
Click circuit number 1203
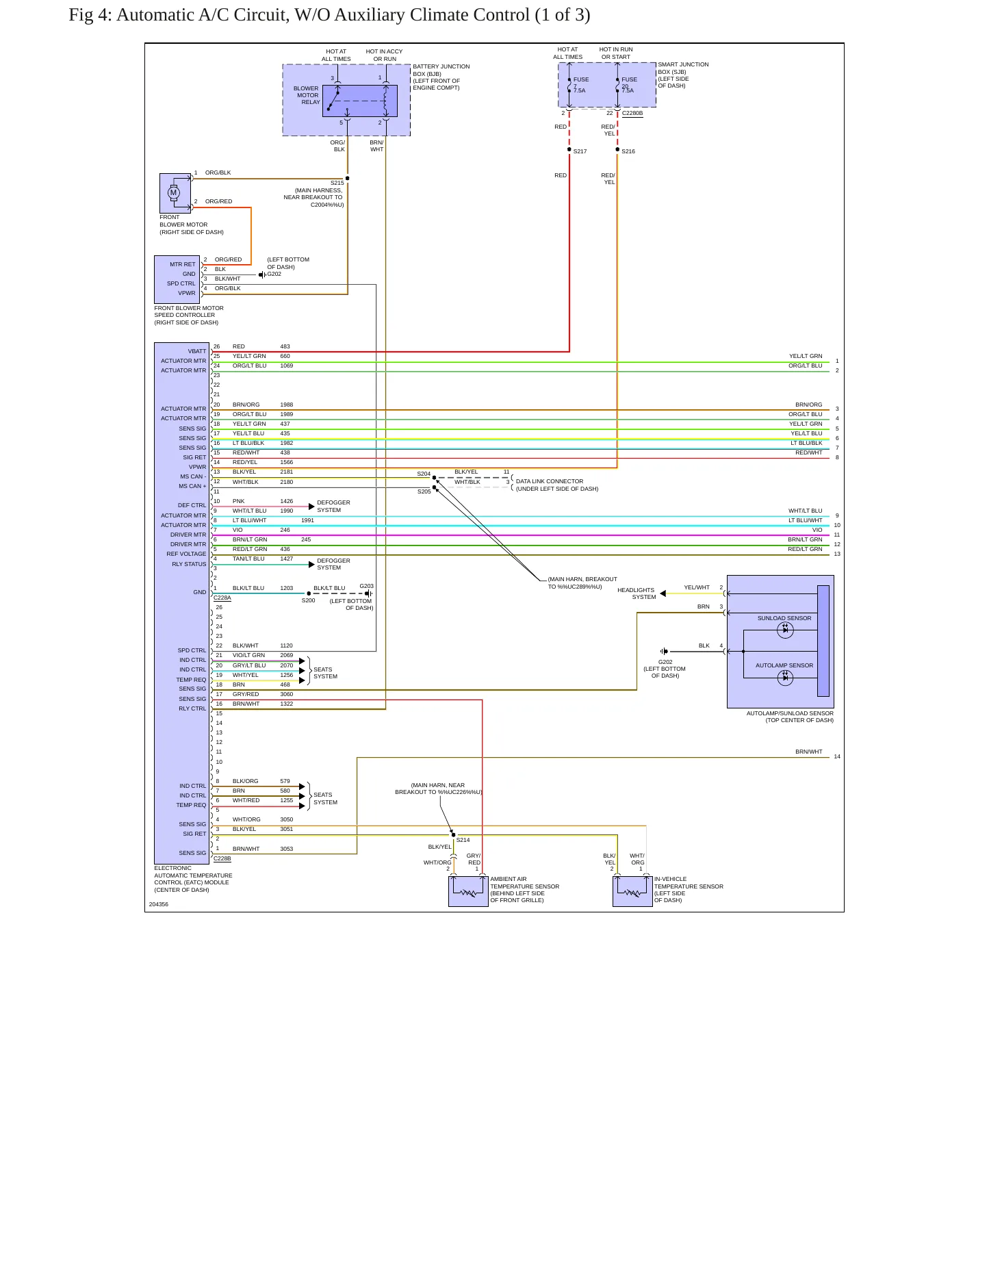point(287,588)
